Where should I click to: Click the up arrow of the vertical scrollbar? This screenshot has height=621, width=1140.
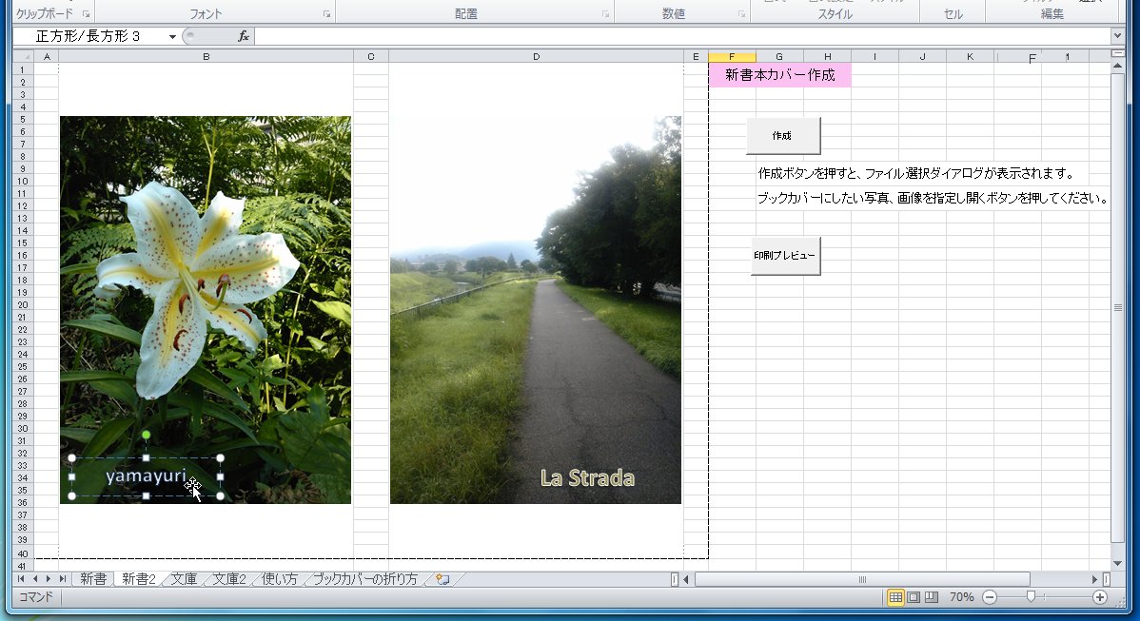(x=1117, y=67)
